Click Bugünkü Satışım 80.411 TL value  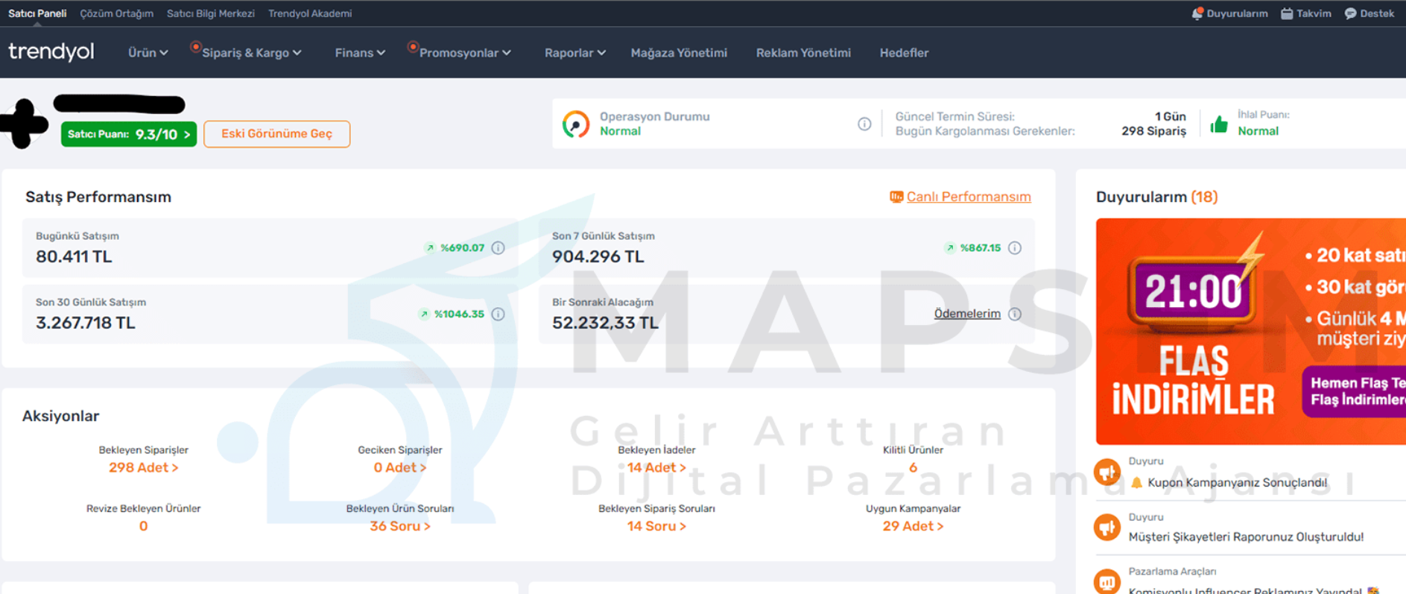pos(74,256)
